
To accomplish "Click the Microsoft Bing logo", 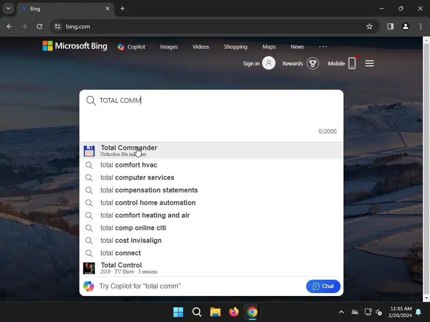I will point(75,46).
